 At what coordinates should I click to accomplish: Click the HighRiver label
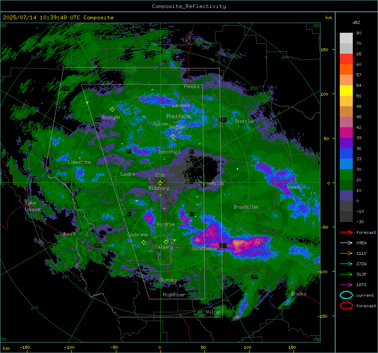click(174, 295)
